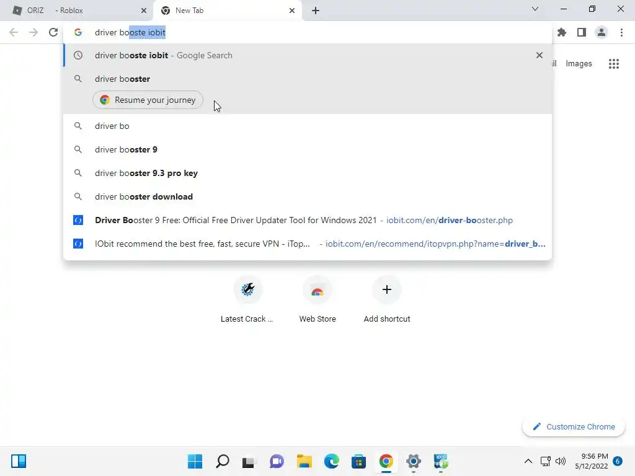Select the 'driver booster download' suggestion
The width and height of the screenshot is (635, 476).
pos(308,196)
